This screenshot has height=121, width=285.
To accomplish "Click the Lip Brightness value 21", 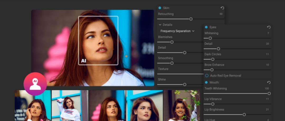I will pos(267,110).
